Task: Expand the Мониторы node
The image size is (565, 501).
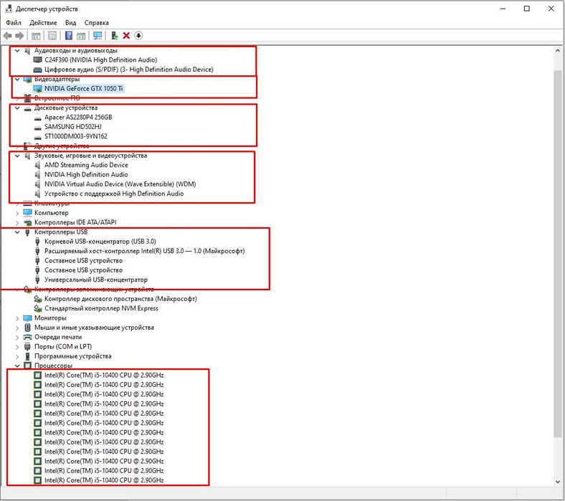Action: click(x=17, y=318)
